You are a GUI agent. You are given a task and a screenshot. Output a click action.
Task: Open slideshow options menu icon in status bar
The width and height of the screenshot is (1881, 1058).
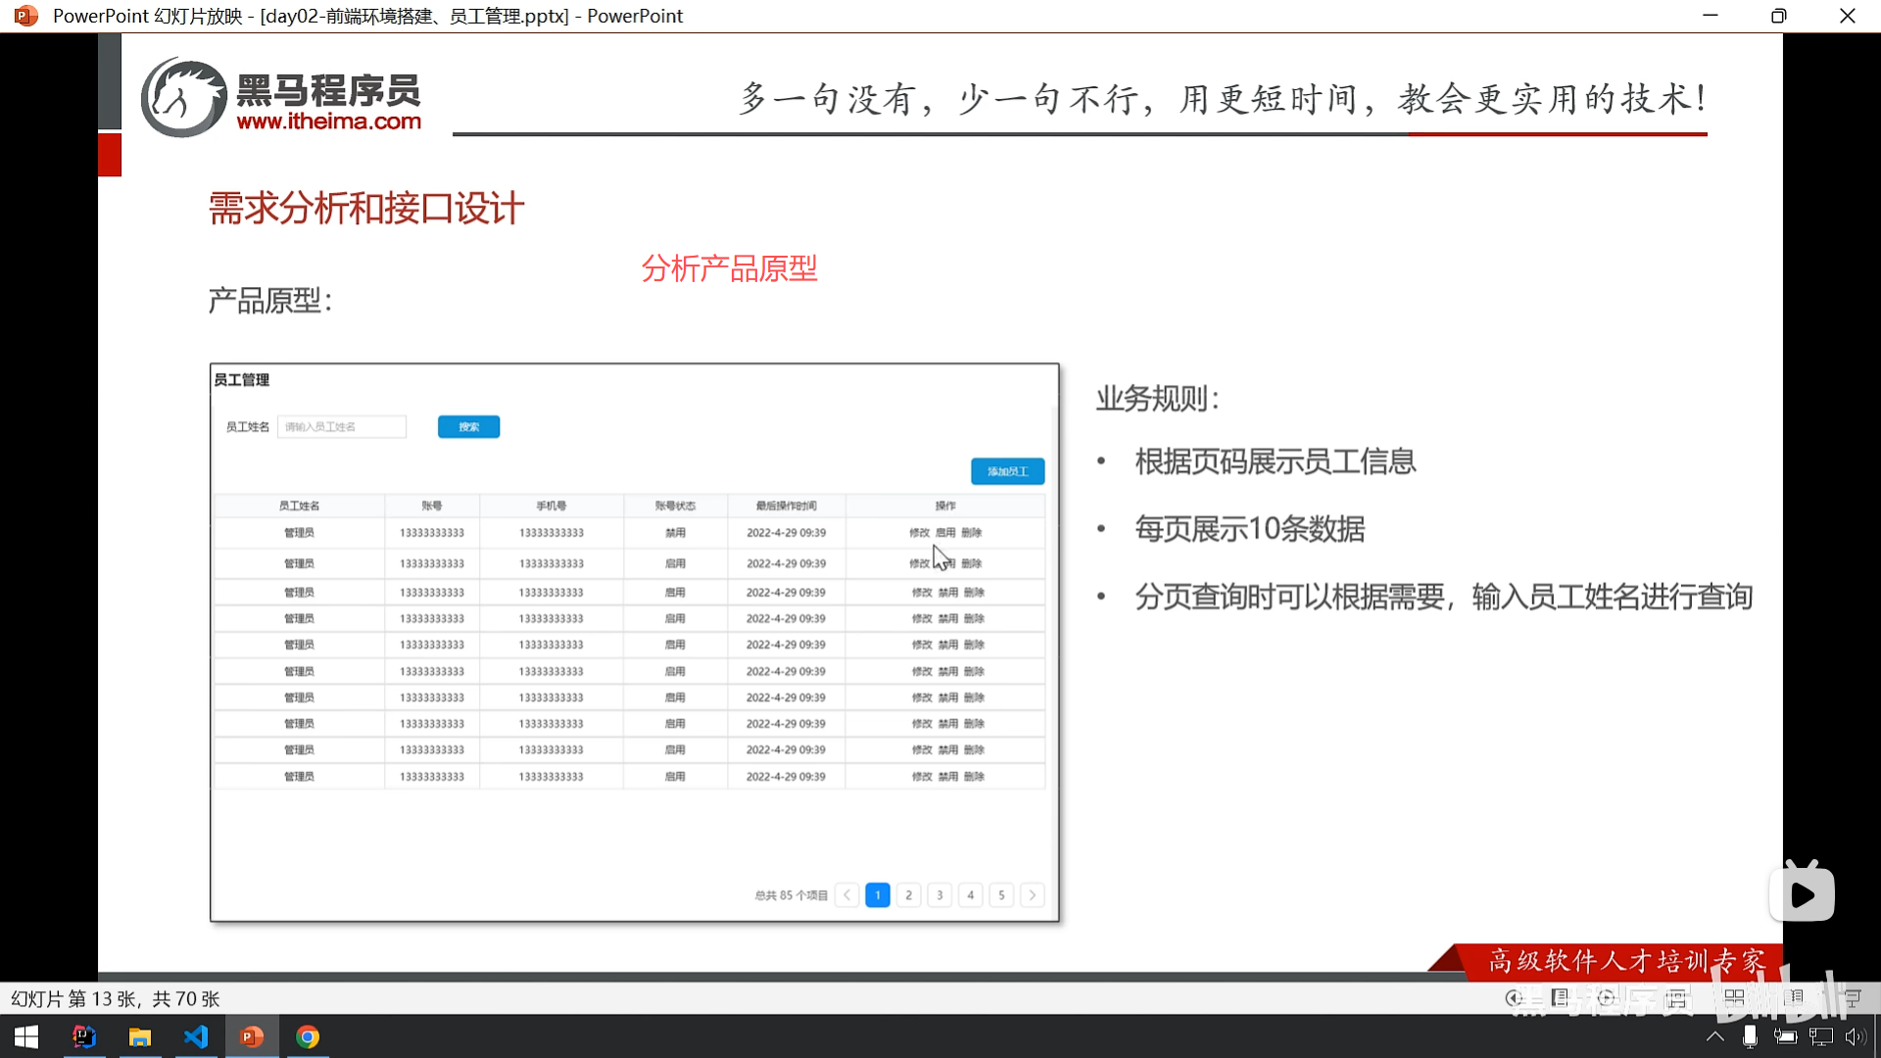1561,998
